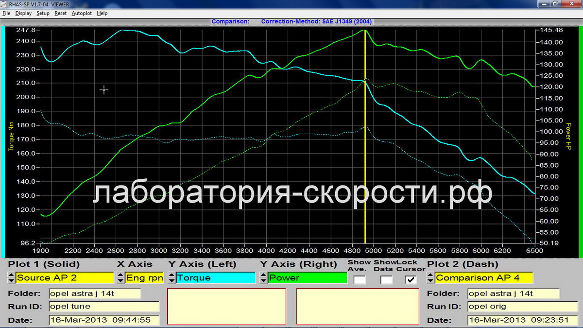
Task: Open the File menu
Action: pyautogui.click(x=6, y=13)
